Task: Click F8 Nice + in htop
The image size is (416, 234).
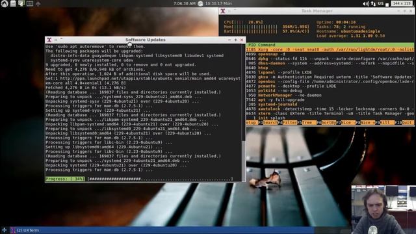Action: pos(365,123)
